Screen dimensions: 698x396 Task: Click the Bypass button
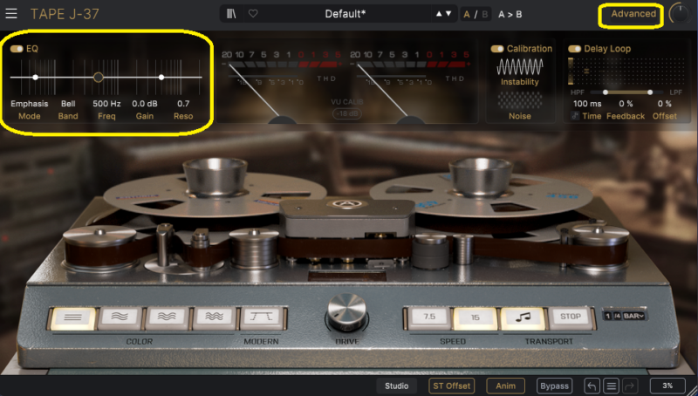point(554,386)
